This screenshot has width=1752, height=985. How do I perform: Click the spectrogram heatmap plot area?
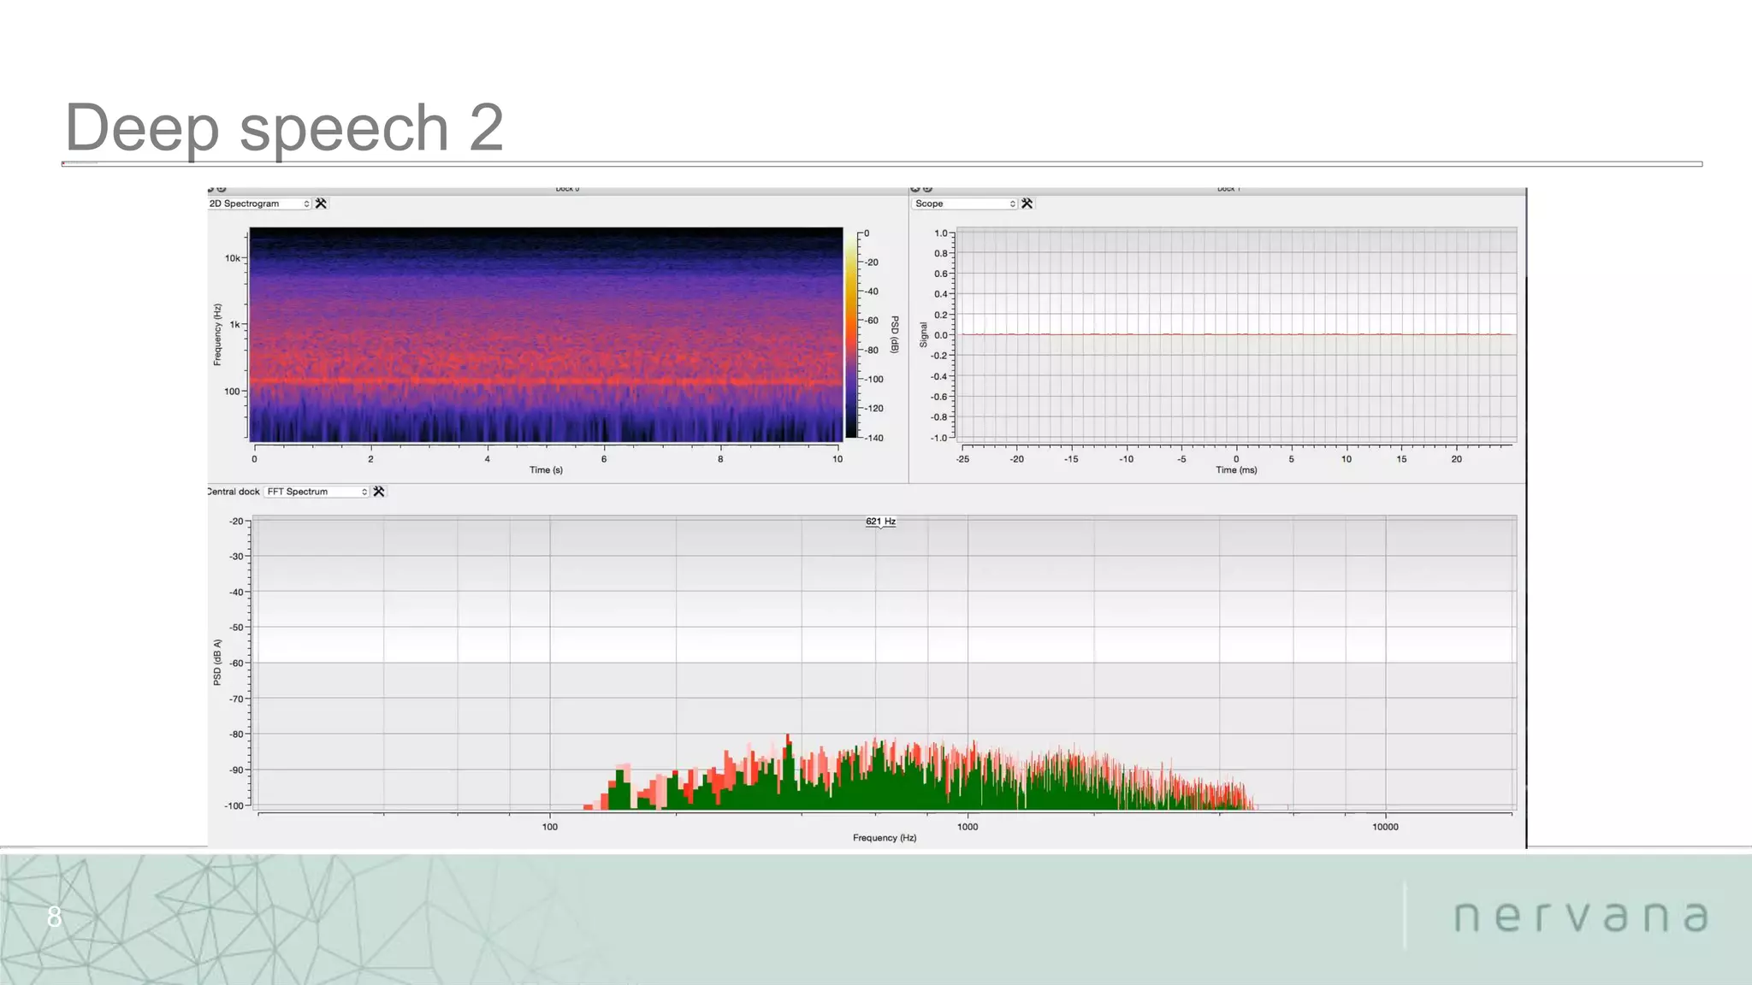pos(546,335)
